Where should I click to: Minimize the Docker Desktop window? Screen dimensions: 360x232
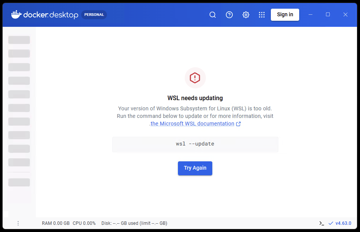pos(311,14)
